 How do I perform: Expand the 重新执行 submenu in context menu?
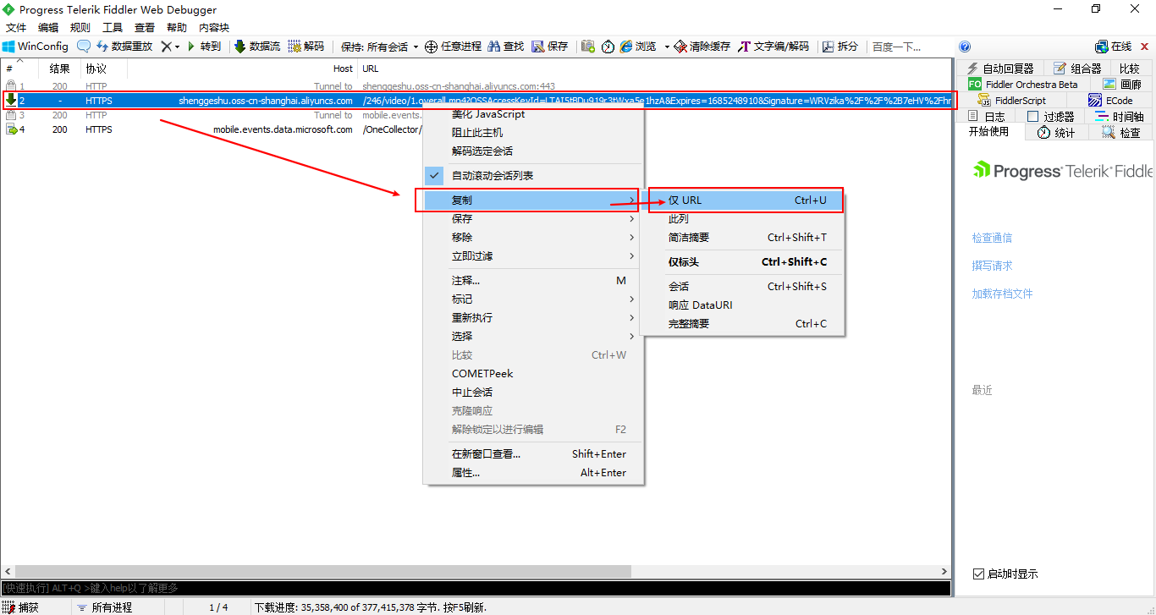click(x=533, y=318)
